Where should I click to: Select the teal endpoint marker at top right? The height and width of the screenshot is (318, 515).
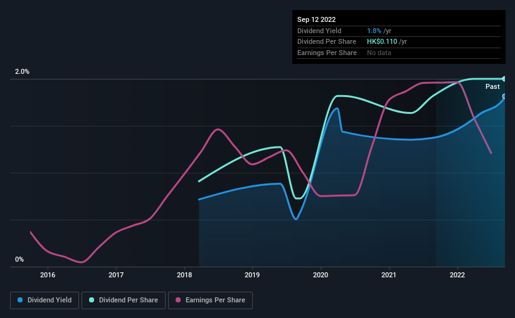click(x=504, y=79)
